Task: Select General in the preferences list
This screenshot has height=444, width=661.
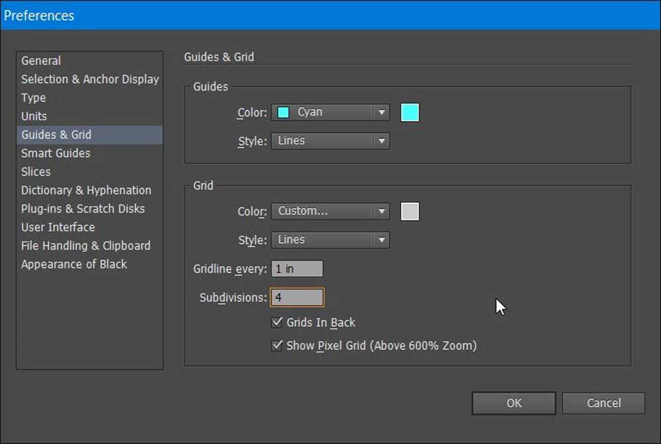Action: point(41,61)
